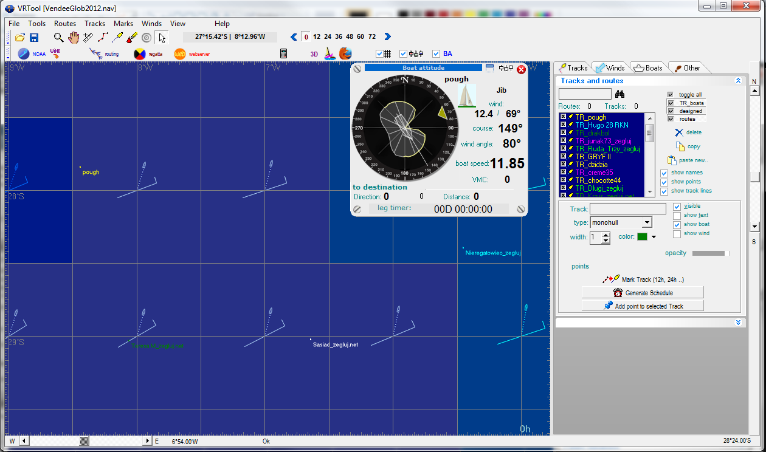The height and width of the screenshot is (452, 766).
Task: Disable the show names checkbox
Action: [x=664, y=173]
